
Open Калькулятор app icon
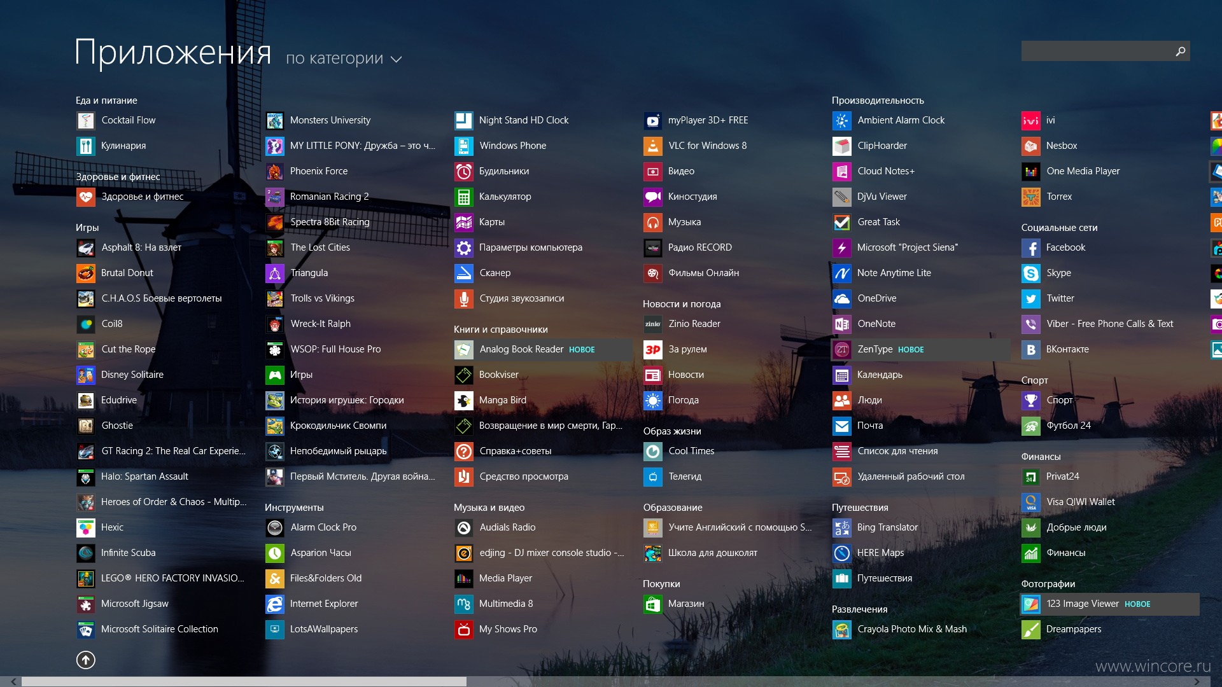click(464, 197)
